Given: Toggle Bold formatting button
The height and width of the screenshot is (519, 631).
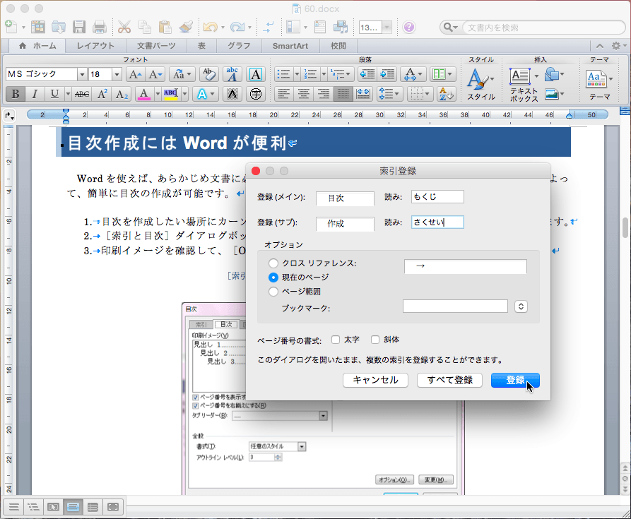Looking at the screenshot, I should tap(16, 94).
